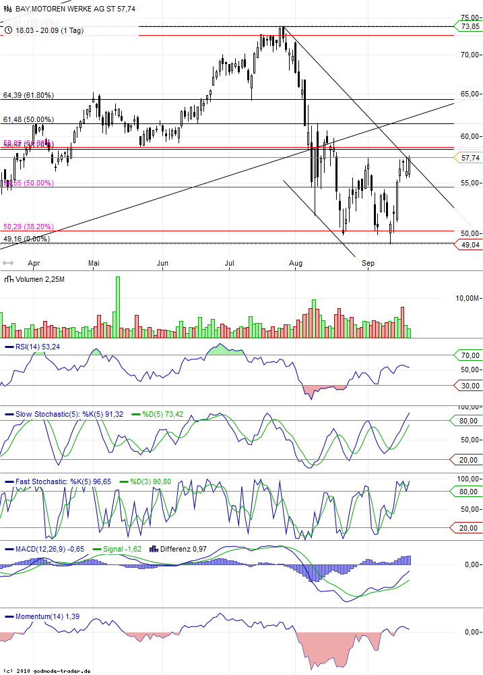Click the 55,00 price axis label
Screen dimensions: 483x675
[470, 183]
